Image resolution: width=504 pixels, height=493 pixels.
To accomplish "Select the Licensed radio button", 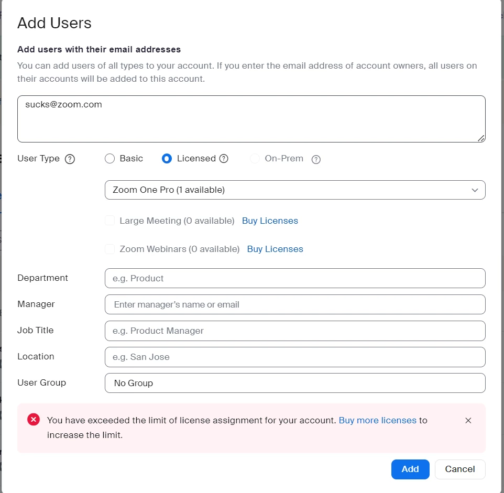I will pyautogui.click(x=167, y=158).
